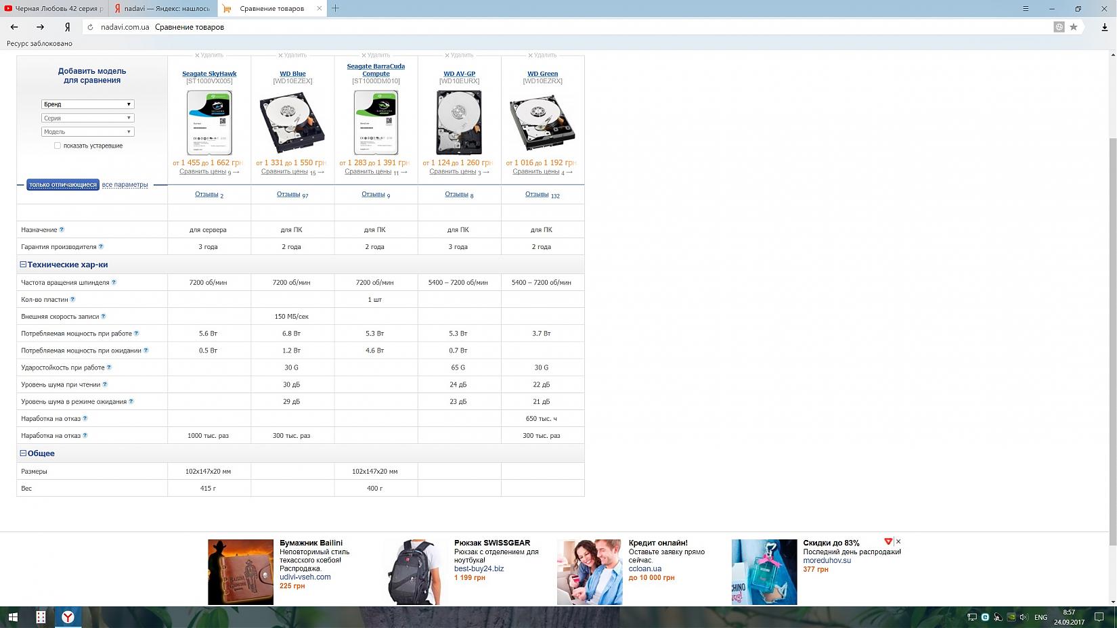
Task: Open the WD Green product link
Action: point(542,74)
